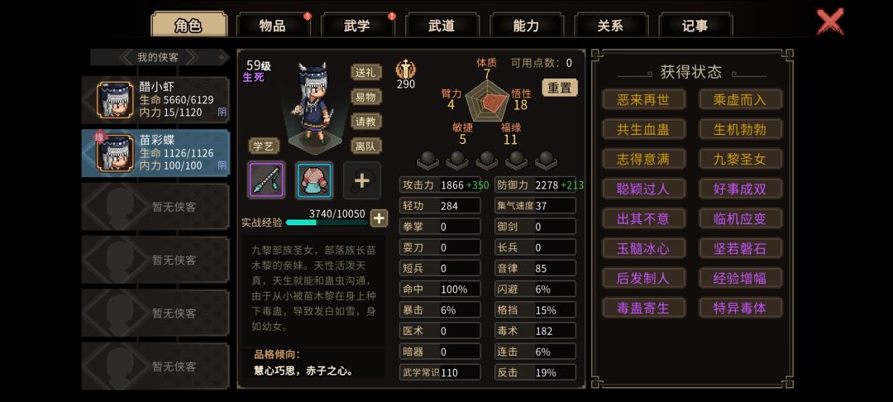Click the equipped spear weapon slot
Screen dimensions: 893x402
pyautogui.click(x=266, y=180)
